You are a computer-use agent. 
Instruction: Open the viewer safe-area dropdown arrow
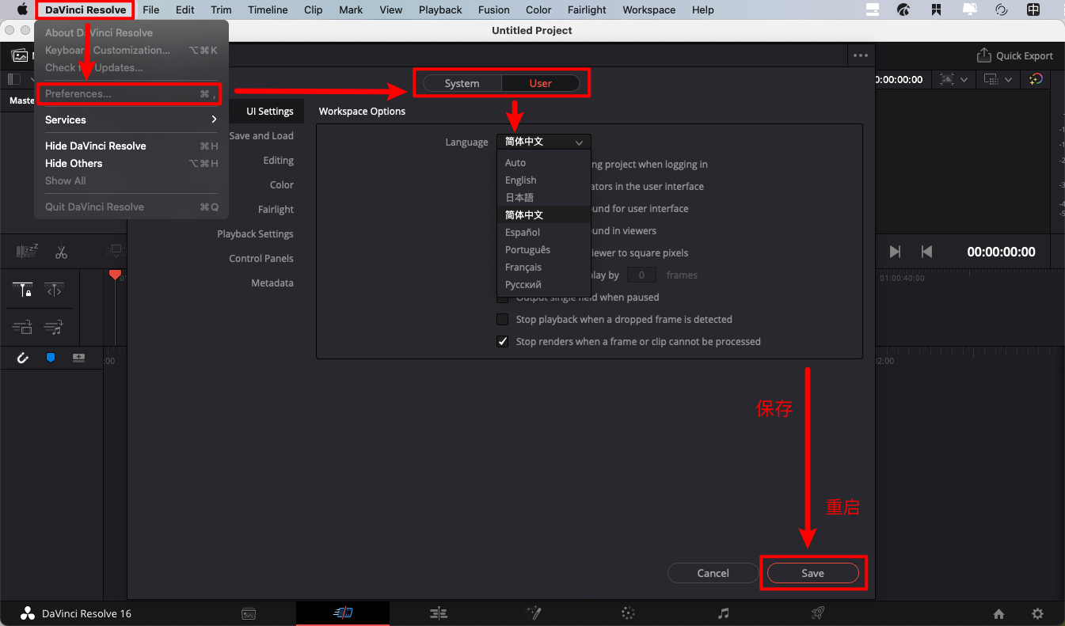pos(964,80)
